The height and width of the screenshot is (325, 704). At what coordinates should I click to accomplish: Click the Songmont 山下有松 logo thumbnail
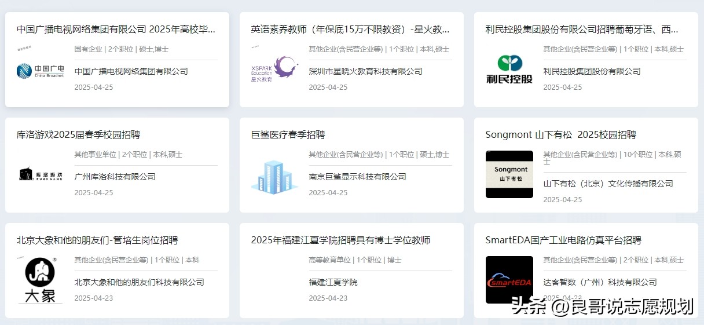pos(509,174)
